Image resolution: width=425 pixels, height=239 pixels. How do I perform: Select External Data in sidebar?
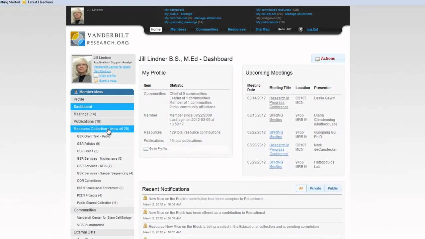102,232
